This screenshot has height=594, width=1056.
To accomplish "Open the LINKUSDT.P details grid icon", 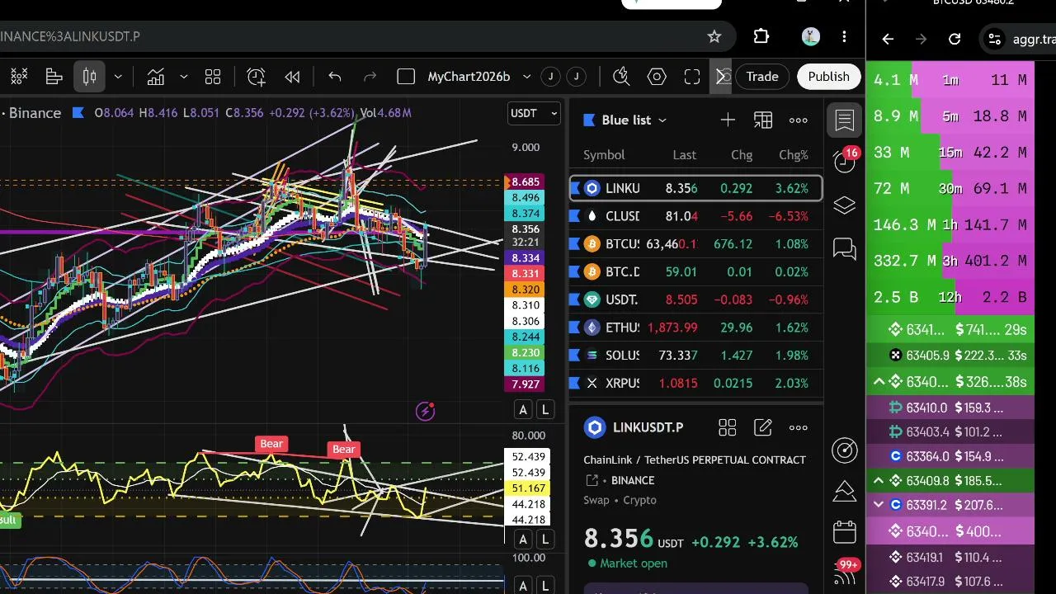I will click(727, 427).
